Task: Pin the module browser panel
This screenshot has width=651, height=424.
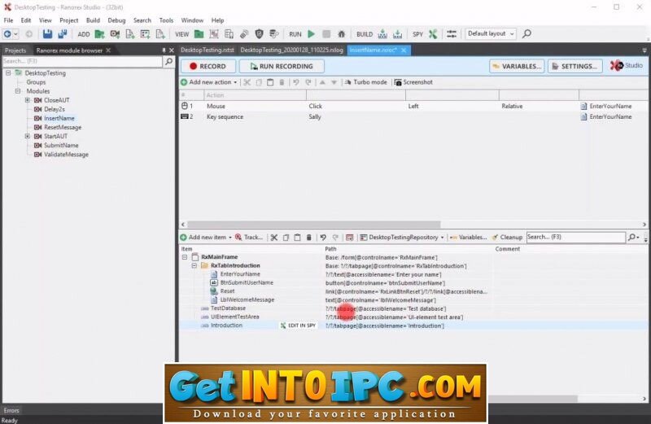Action: 164,50
